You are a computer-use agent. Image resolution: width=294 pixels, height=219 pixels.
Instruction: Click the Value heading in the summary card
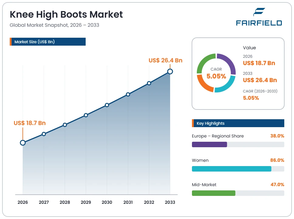[x=249, y=48]
